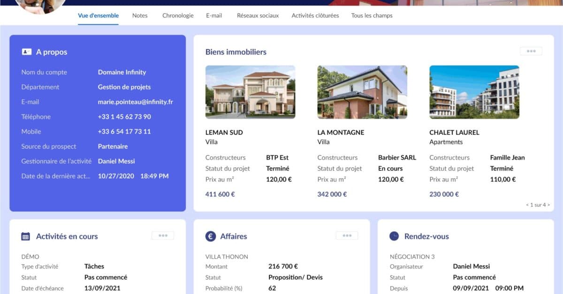Image resolution: width=563 pixels, height=294 pixels.
Task: Open the LA MONTAGNE house photo
Action: [362, 92]
